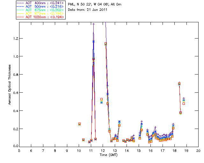The height and width of the screenshot is (163, 204).
Task: Click the y-axis tick label 1.2
Action: (x=16, y=39)
